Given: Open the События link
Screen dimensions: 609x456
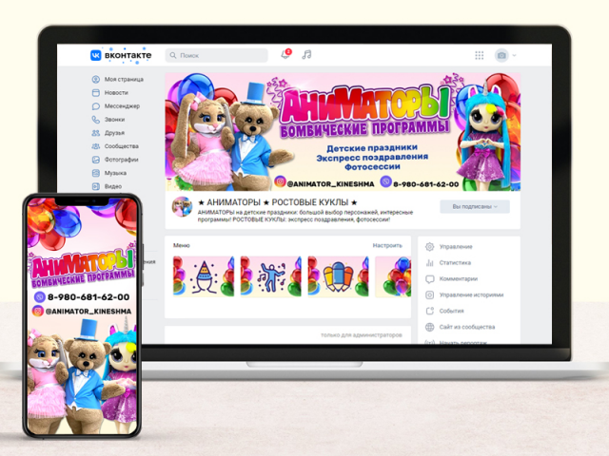Looking at the screenshot, I should 451,311.
